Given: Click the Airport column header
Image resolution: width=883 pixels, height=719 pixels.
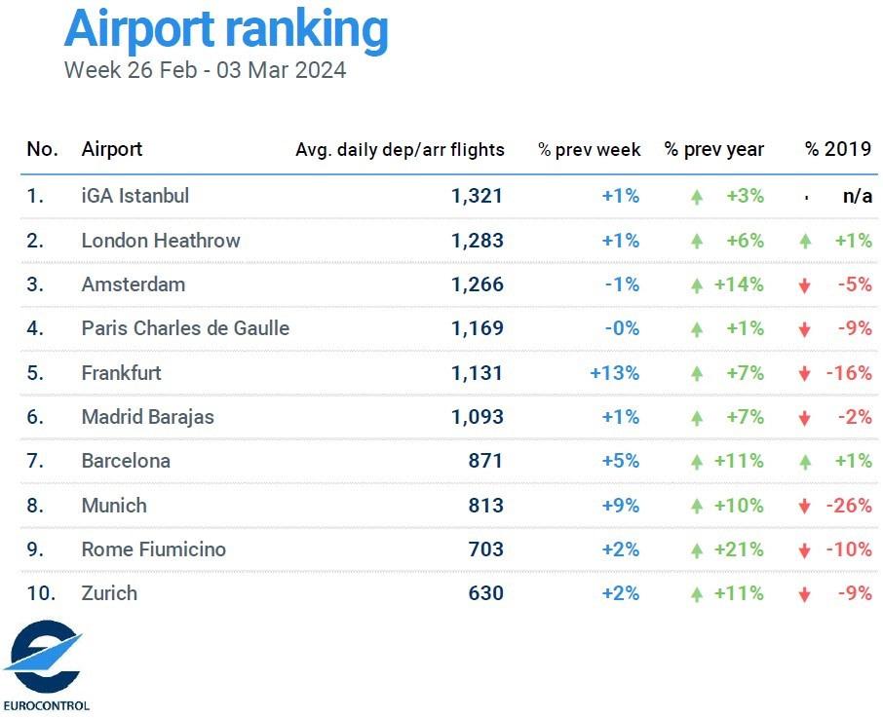Looking at the screenshot, I should [x=111, y=150].
